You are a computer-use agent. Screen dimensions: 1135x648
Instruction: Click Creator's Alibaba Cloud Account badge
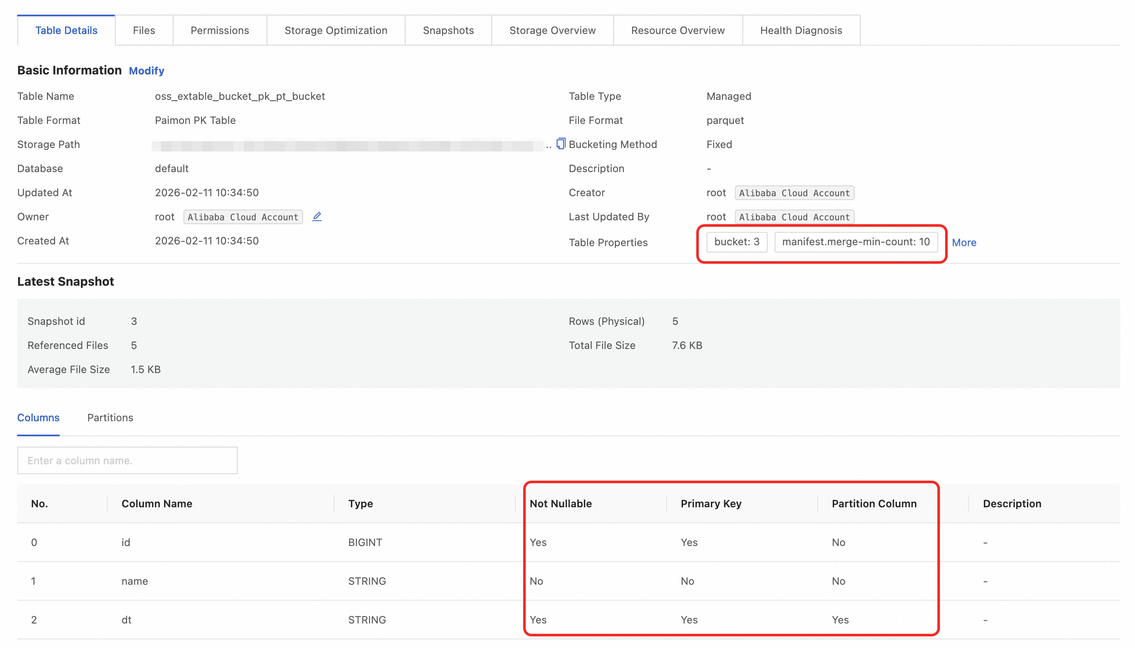coord(794,193)
